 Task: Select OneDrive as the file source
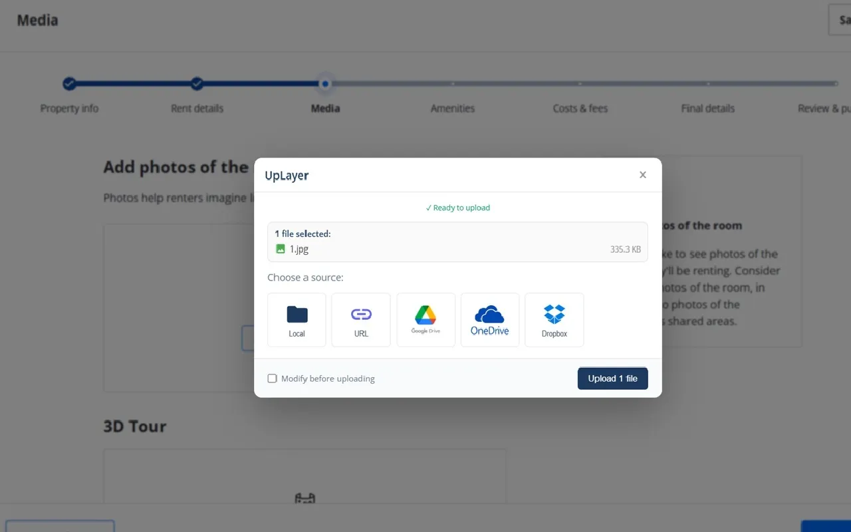pos(490,320)
